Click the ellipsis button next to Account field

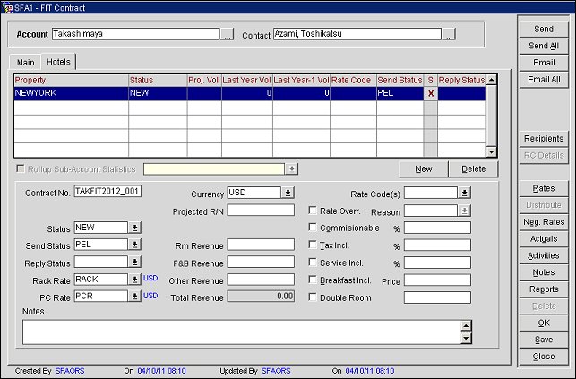(x=228, y=35)
